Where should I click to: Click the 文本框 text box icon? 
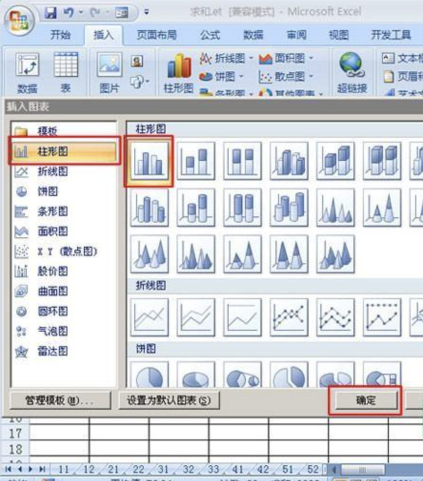(x=388, y=58)
